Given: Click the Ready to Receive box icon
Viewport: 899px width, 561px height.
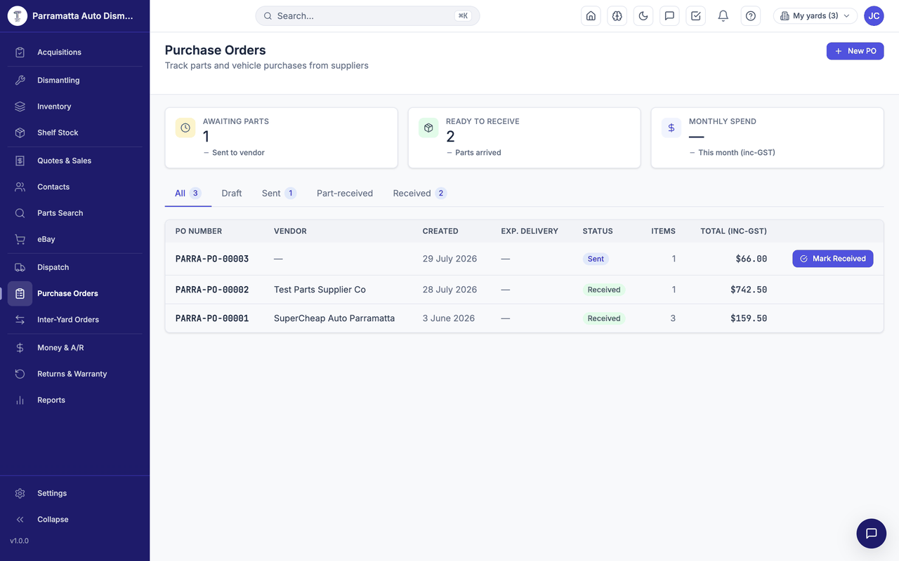Looking at the screenshot, I should tap(428, 128).
